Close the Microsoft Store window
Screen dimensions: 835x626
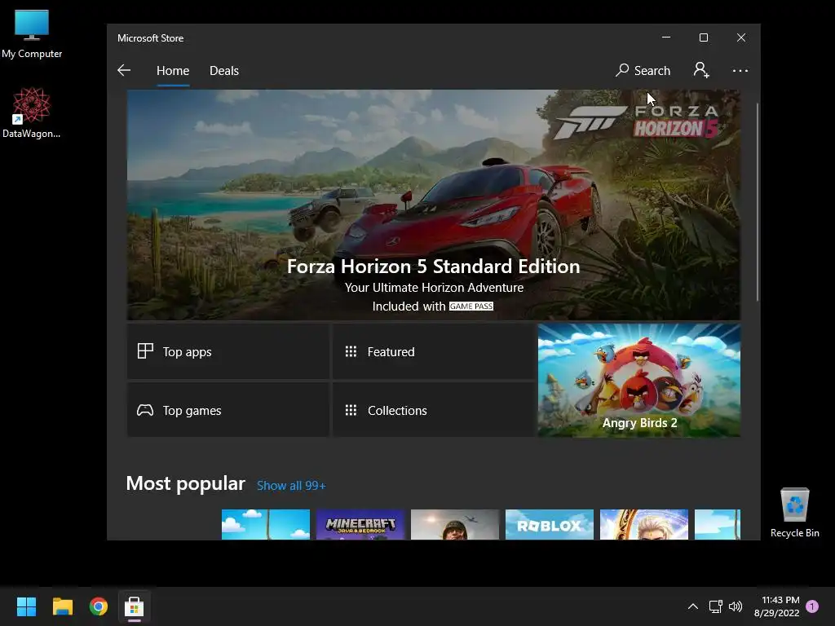741,37
